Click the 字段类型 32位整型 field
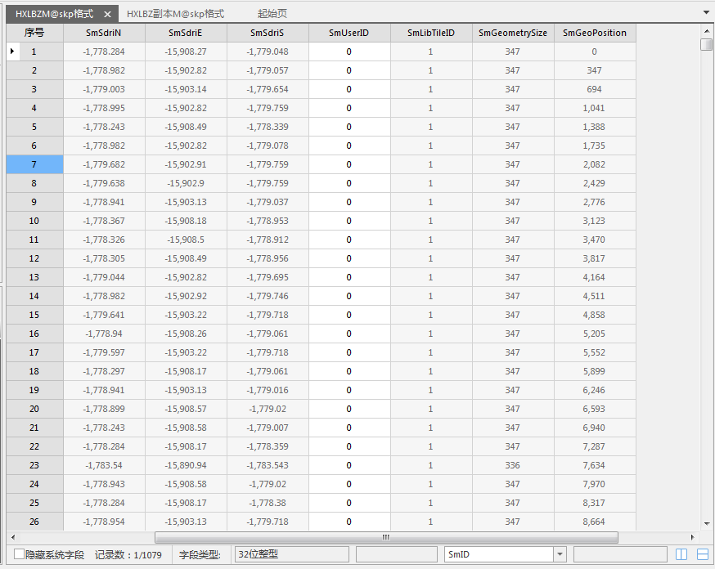Screen dimensions: 715x569 (x=291, y=554)
